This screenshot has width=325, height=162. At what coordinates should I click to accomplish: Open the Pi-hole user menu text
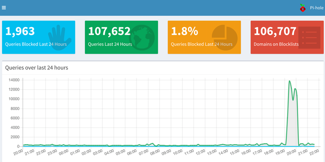(316, 8)
